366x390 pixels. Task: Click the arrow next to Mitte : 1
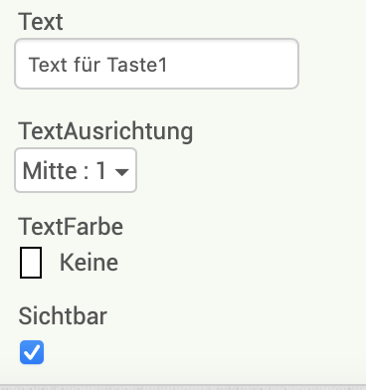coord(121,172)
